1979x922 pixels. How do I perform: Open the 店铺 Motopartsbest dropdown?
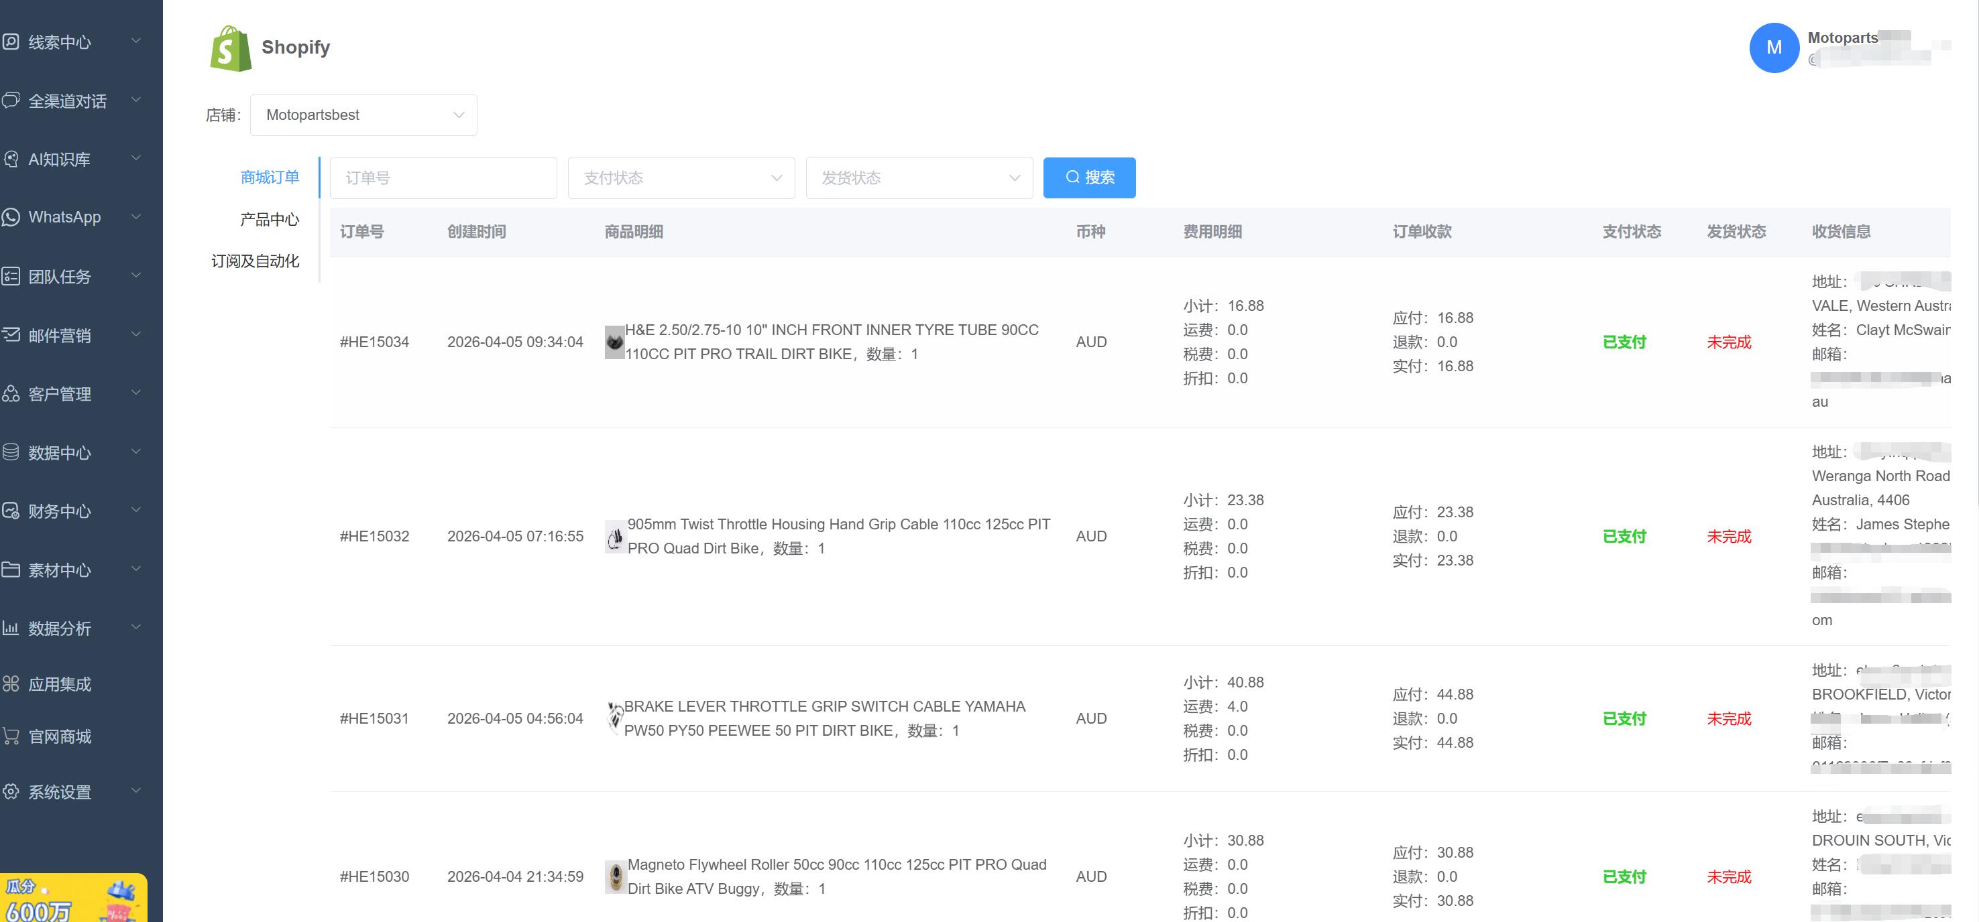click(x=363, y=115)
